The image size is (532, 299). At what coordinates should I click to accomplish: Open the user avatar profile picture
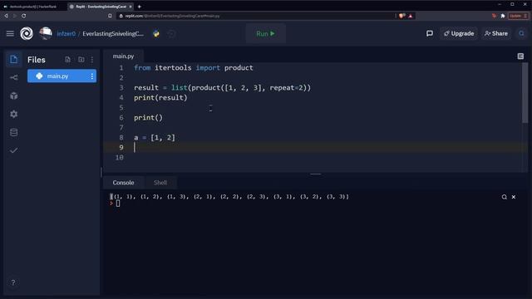coord(46,33)
